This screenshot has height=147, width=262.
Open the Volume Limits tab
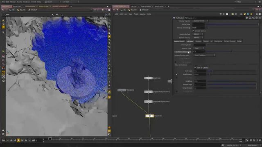[179, 41]
